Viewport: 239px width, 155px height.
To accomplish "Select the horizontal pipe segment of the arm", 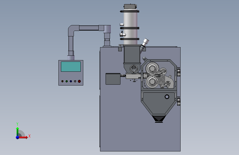I will (89, 28).
